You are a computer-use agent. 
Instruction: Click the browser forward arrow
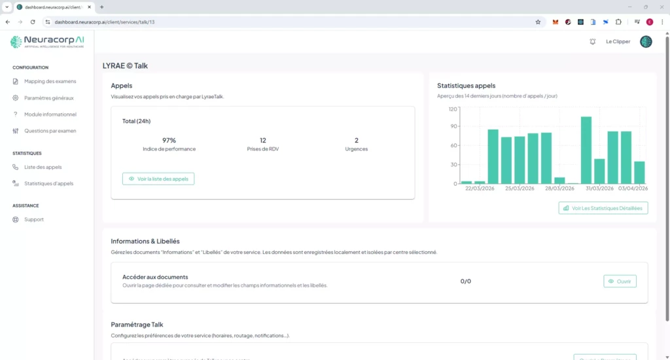(x=20, y=22)
